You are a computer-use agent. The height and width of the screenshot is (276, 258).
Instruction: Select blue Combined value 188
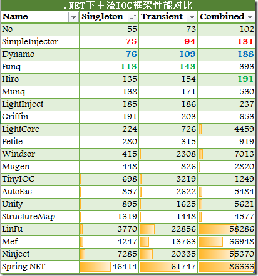click(246, 54)
